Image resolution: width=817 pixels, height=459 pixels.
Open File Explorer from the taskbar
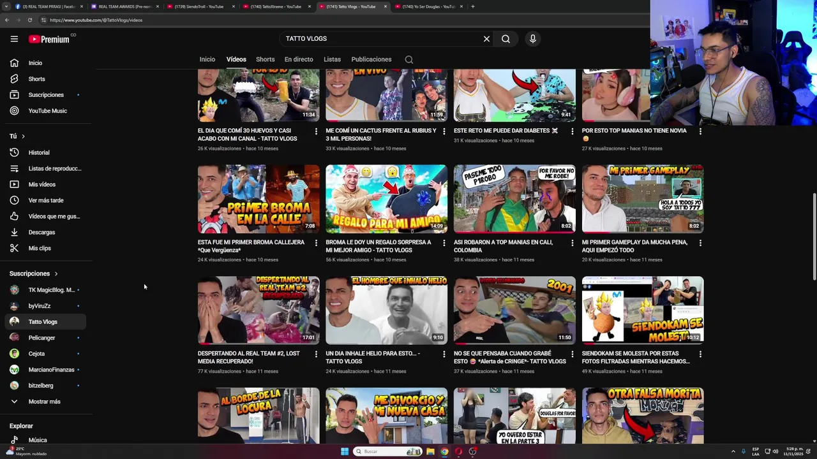(x=430, y=451)
